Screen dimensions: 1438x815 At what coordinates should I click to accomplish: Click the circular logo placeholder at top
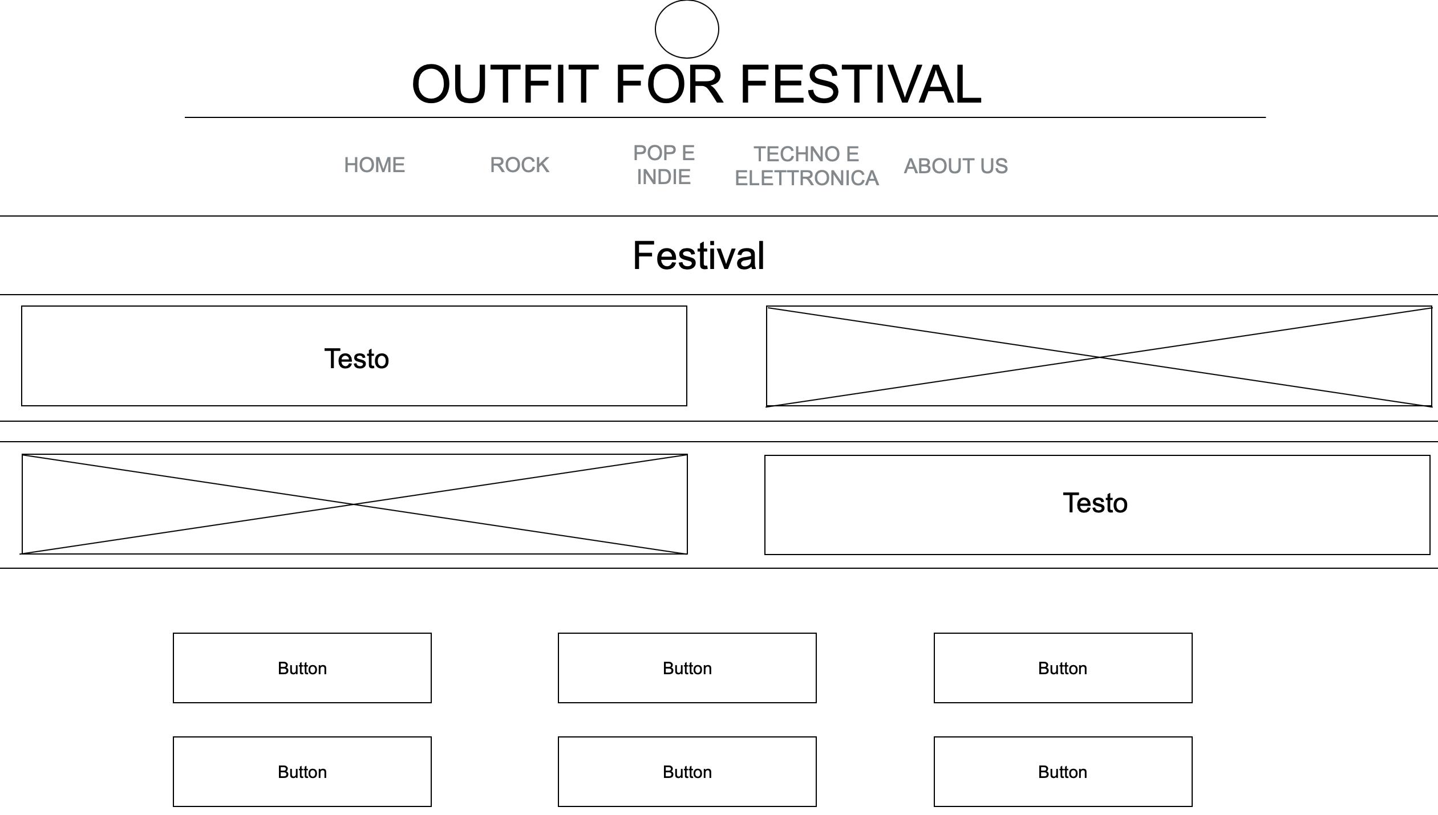coord(687,29)
